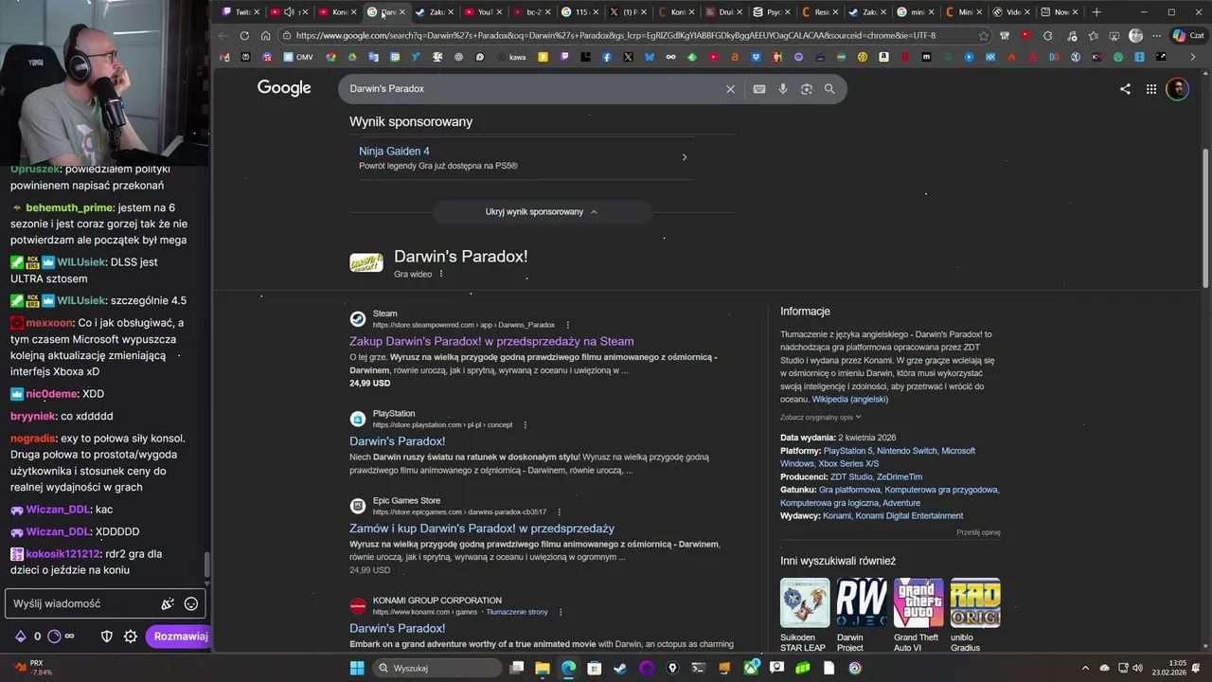Open Steam from the taskbar
1212x682 pixels.
click(x=619, y=668)
